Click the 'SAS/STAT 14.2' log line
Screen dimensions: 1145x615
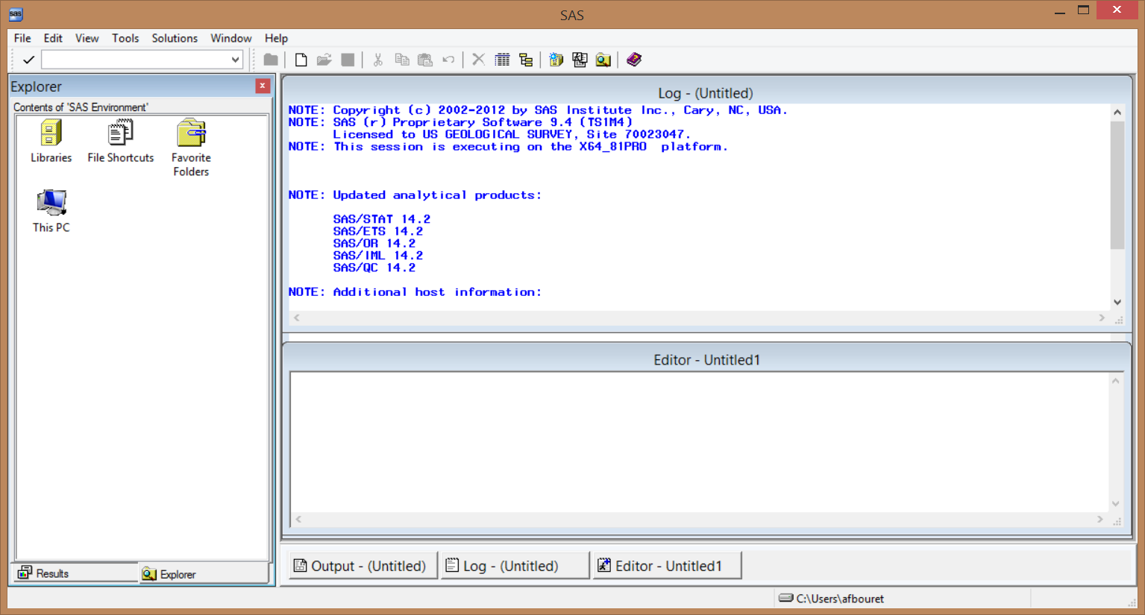pos(382,219)
